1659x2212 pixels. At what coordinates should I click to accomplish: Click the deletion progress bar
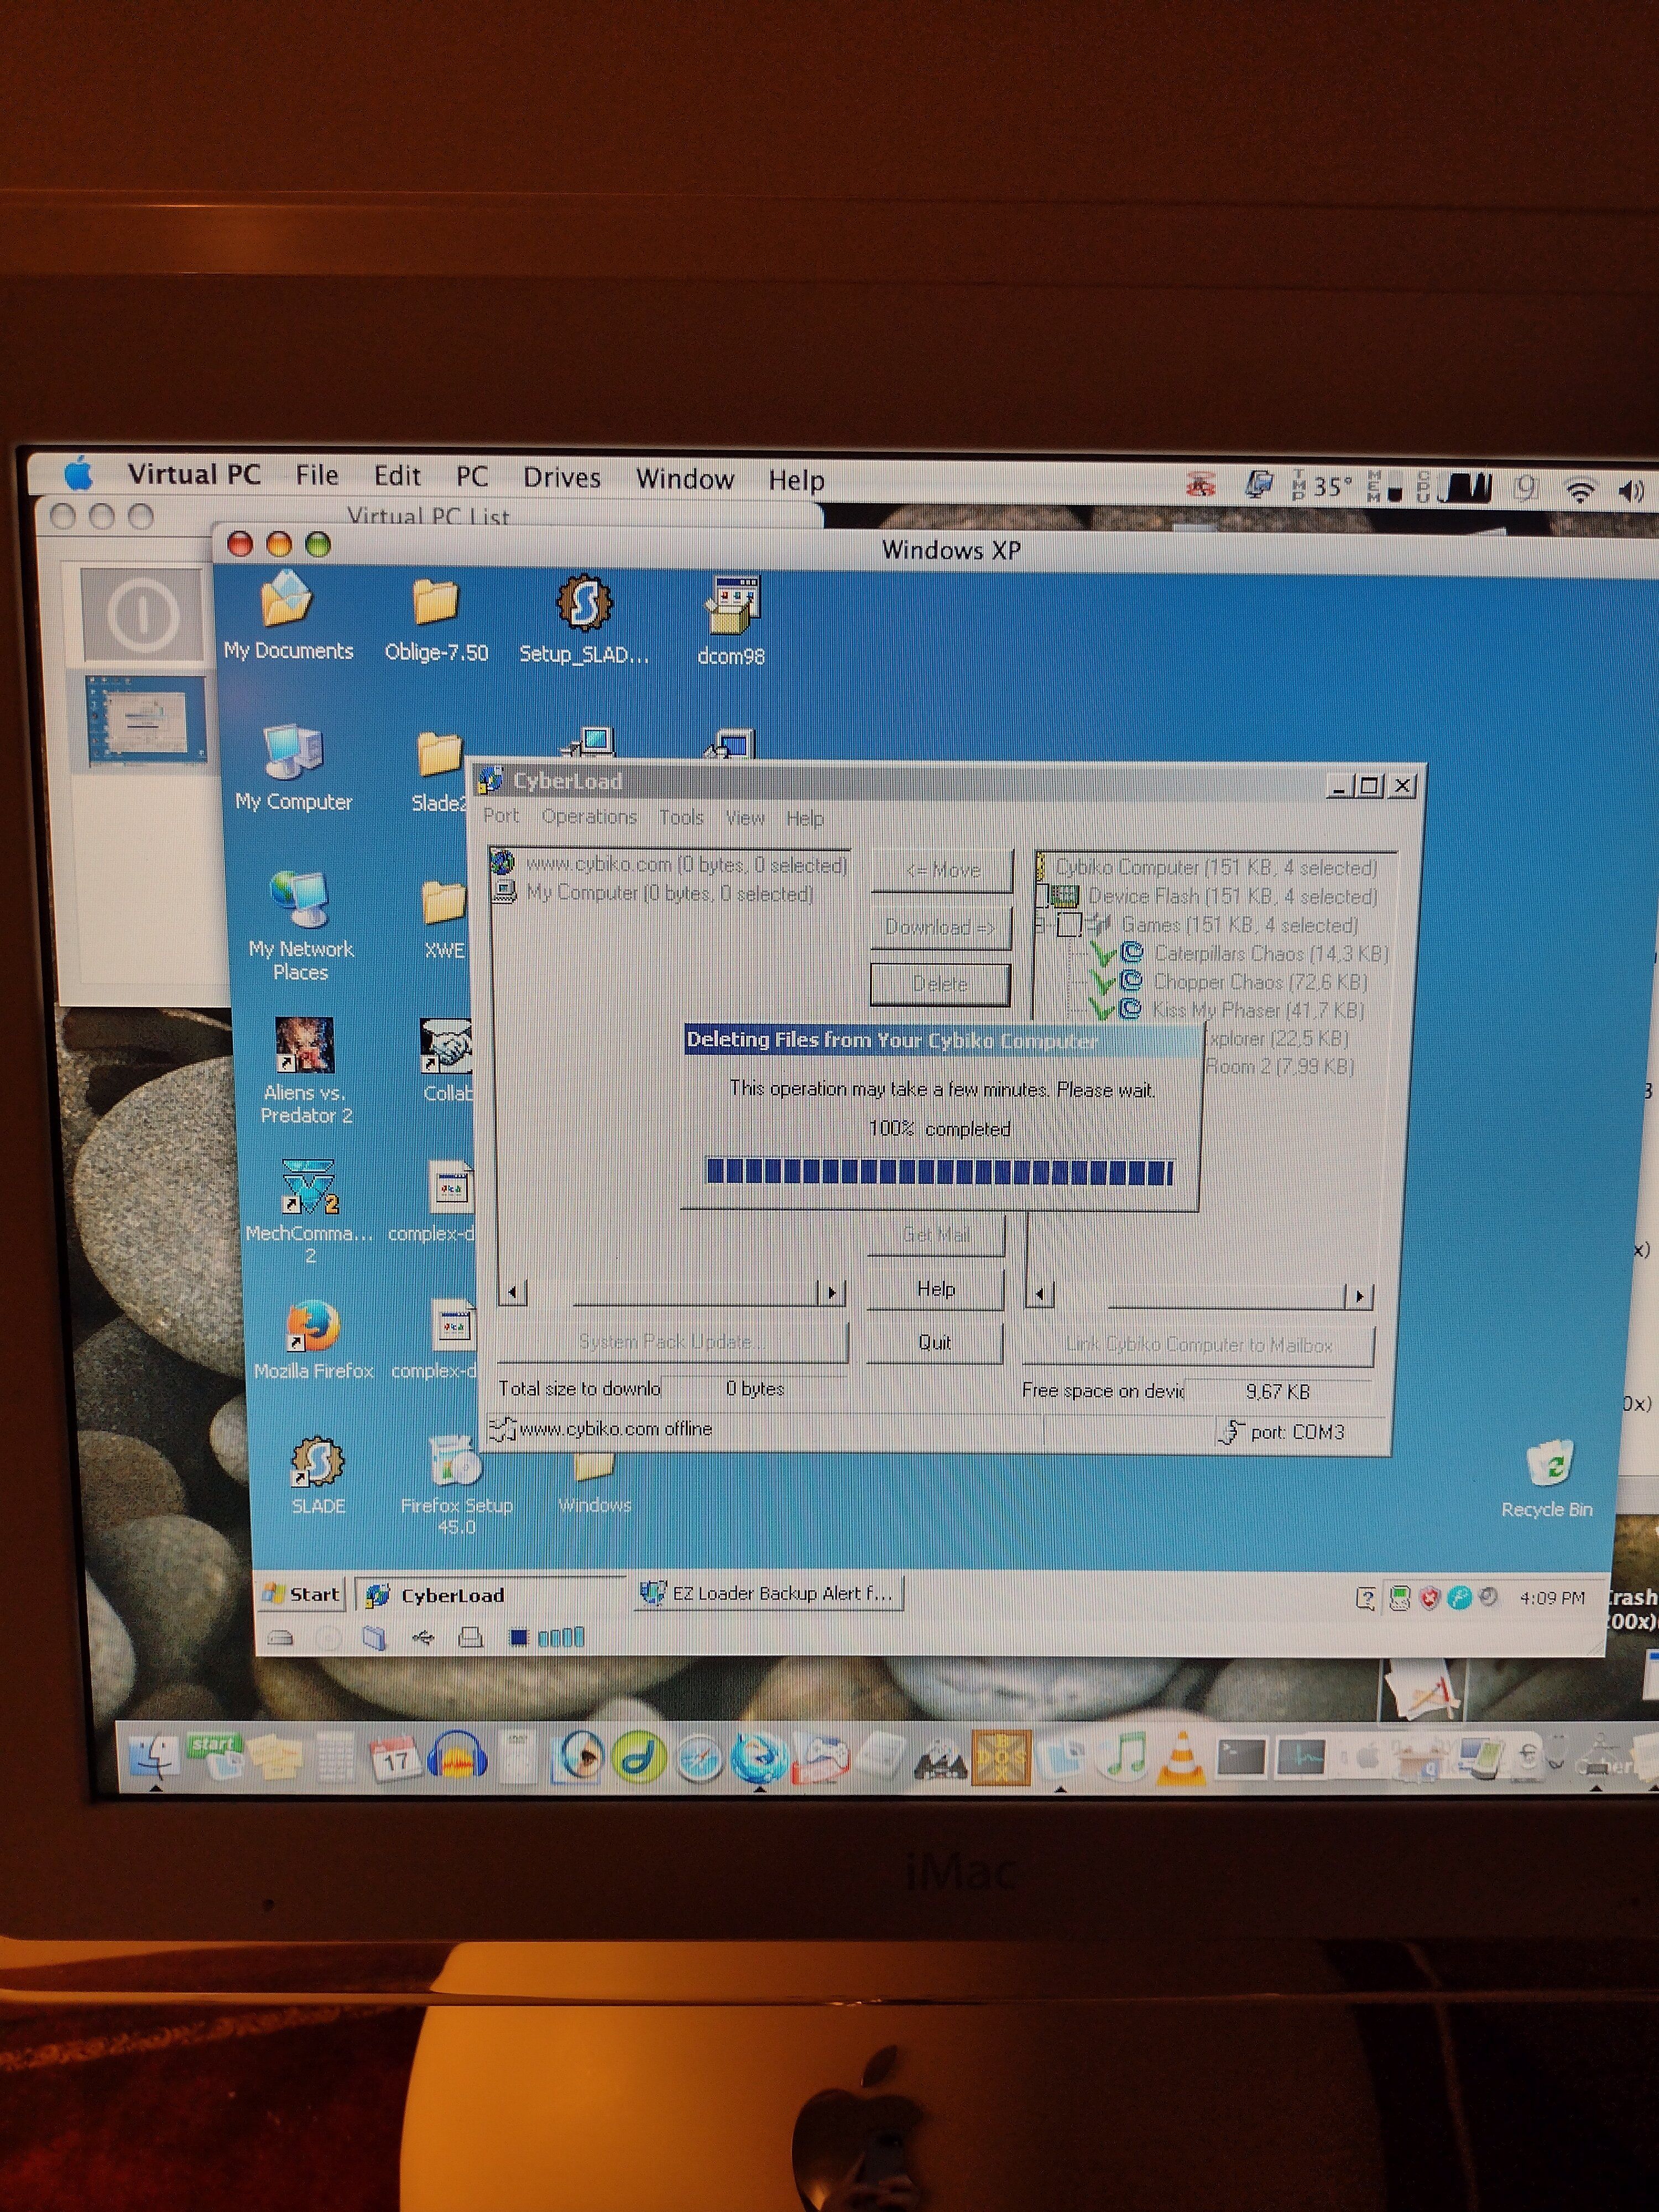pos(939,1172)
